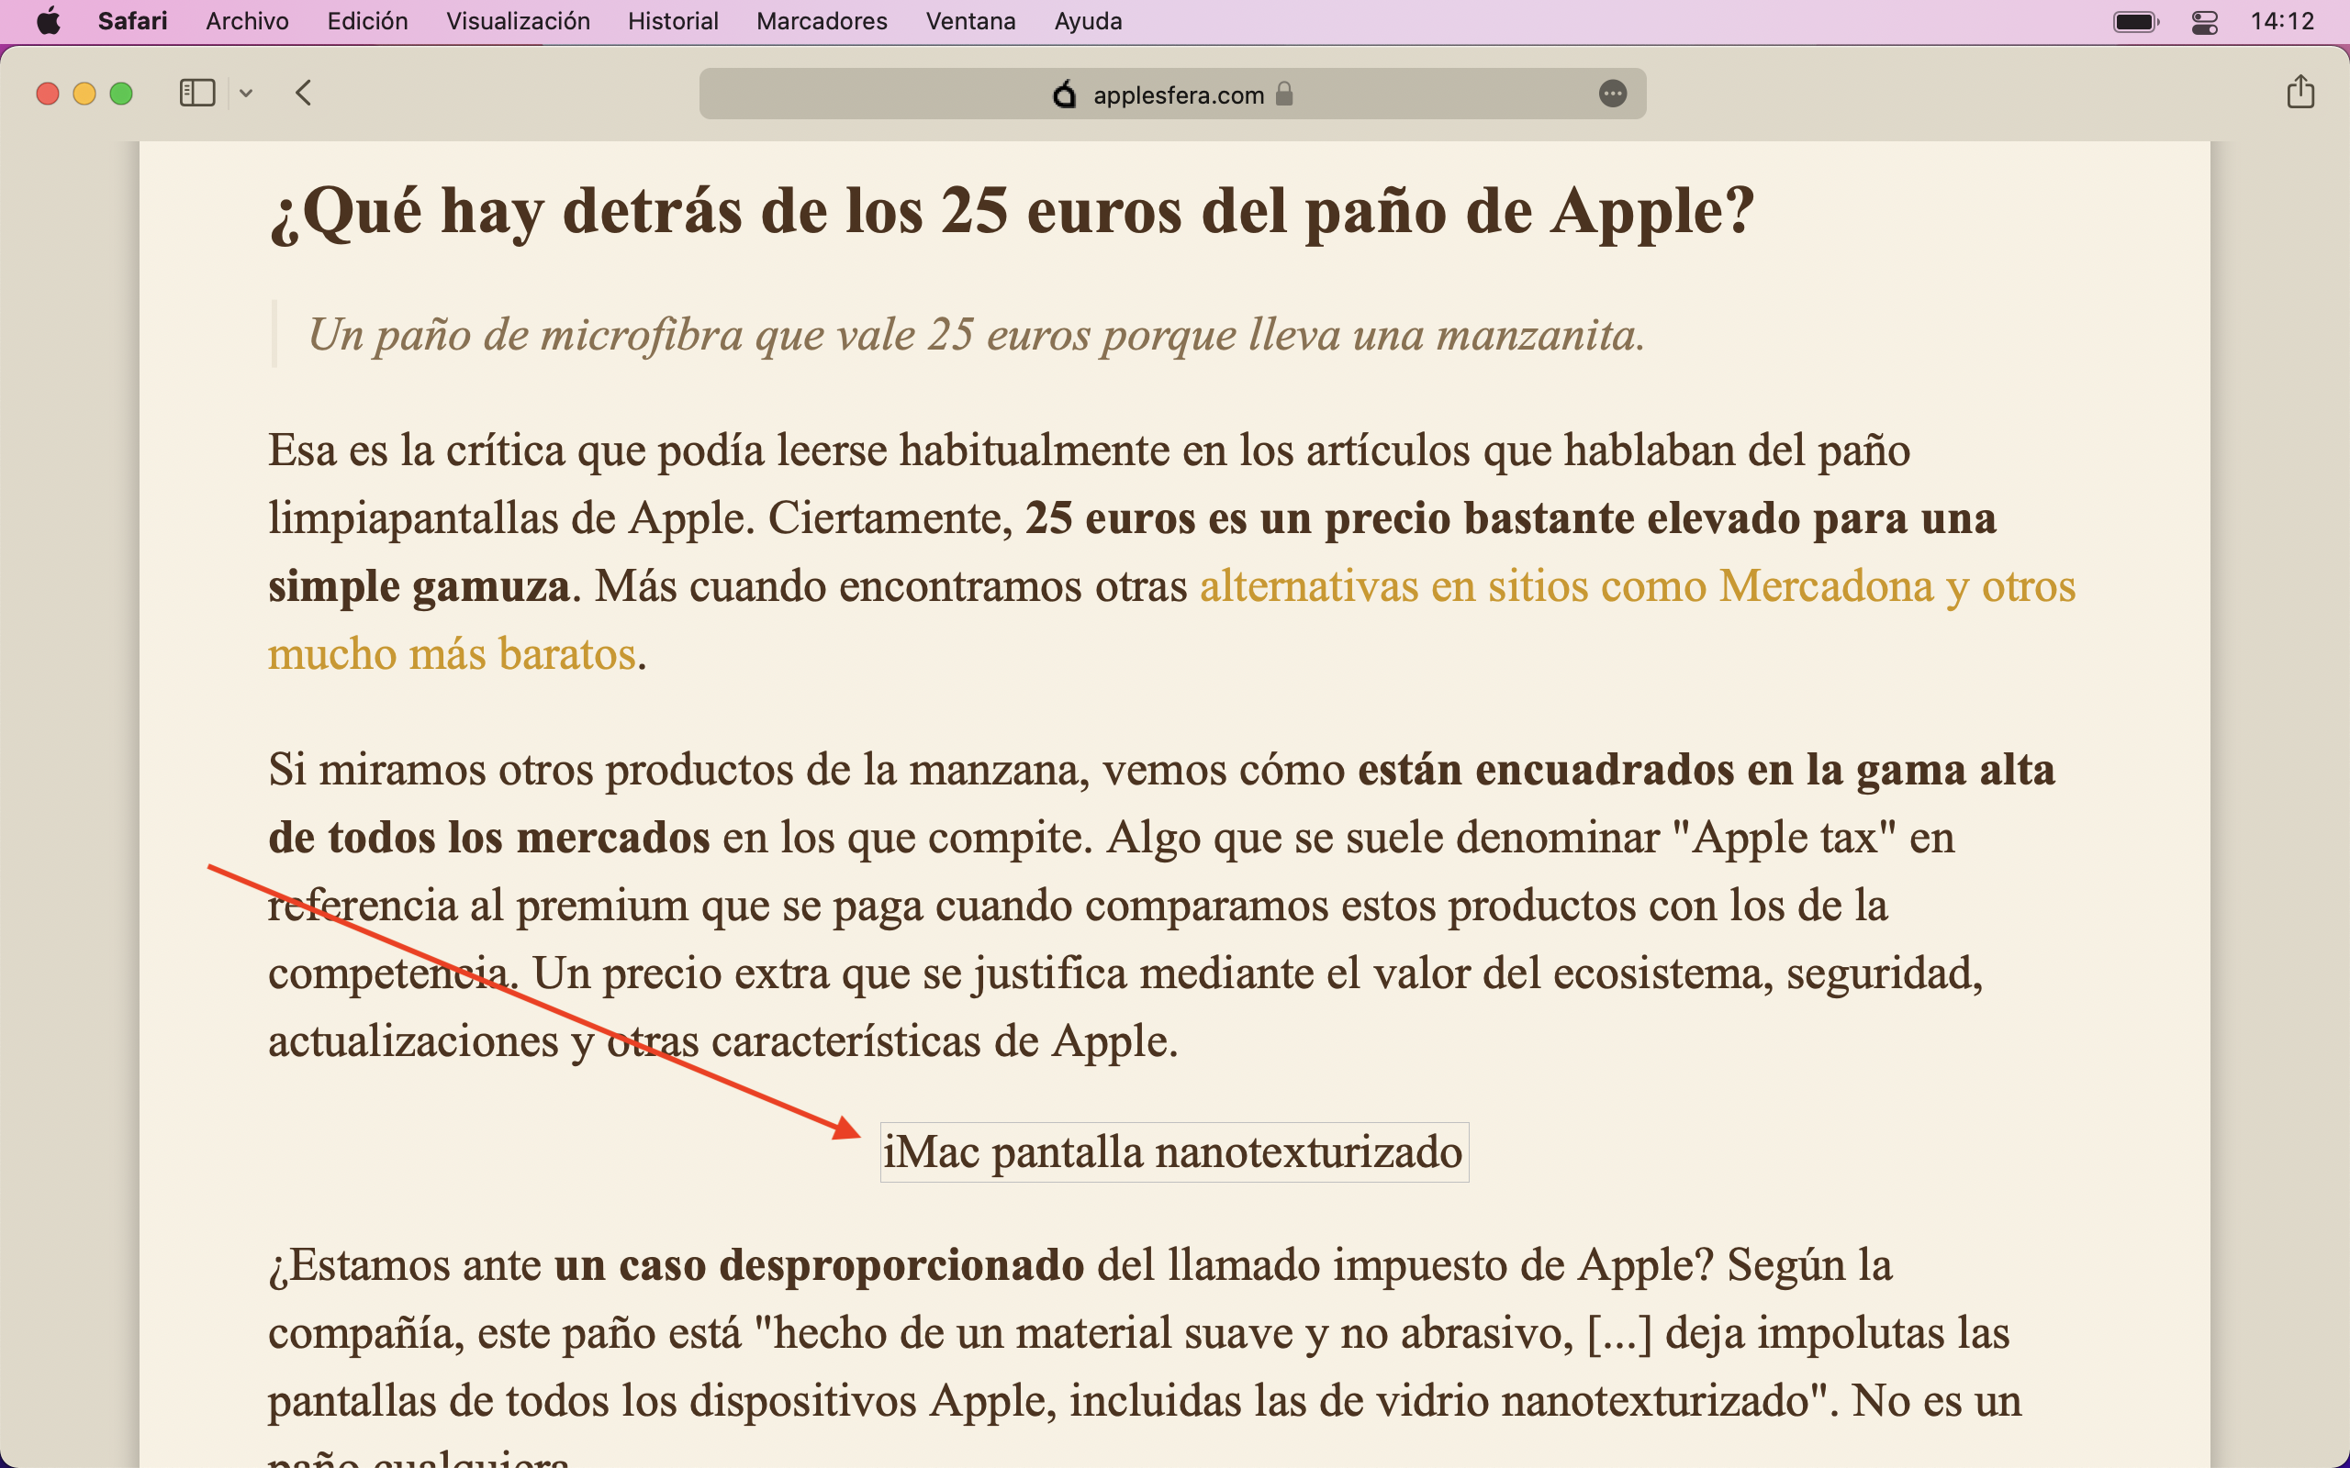Expand the sidebar tab groups chevron

pos(246,94)
